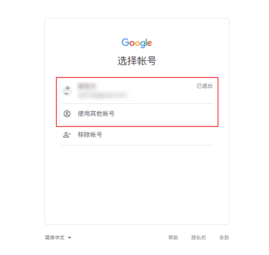This screenshot has width=269, height=255.
Task: Click the remove-person icon beside 移除帐号
Action: pyautogui.click(x=67, y=135)
